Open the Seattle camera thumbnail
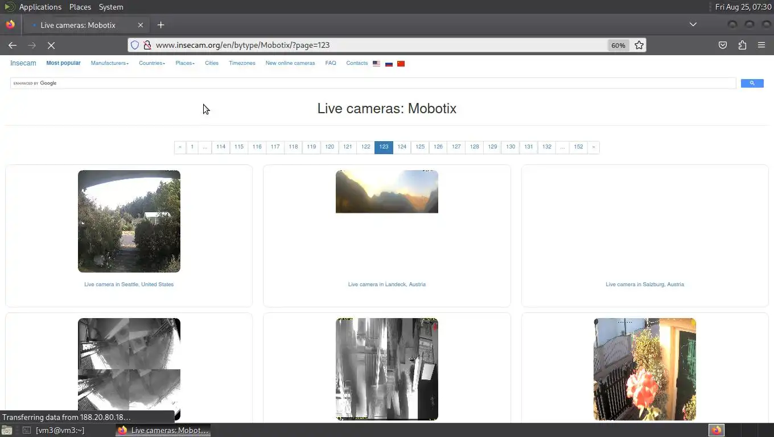The height and width of the screenshot is (437, 774). [x=129, y=221]
